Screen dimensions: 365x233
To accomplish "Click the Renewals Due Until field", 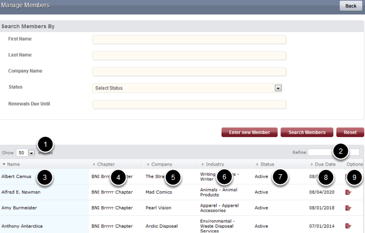I will point(189,105).
